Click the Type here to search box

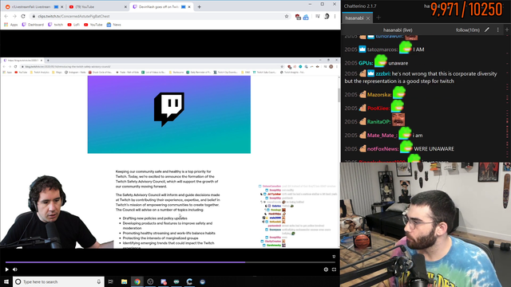tap(58, 281)
